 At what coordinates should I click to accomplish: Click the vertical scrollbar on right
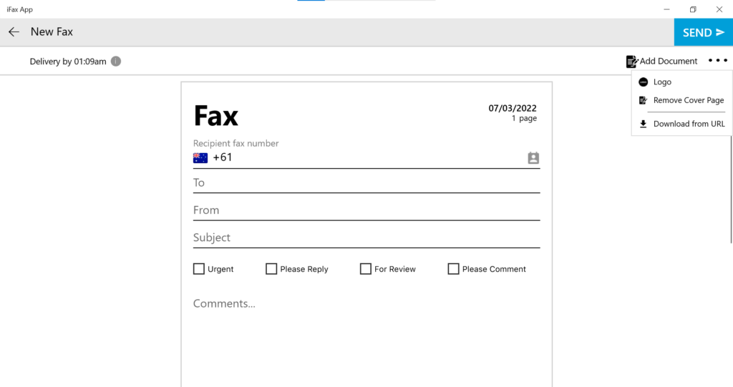point(731,190)
